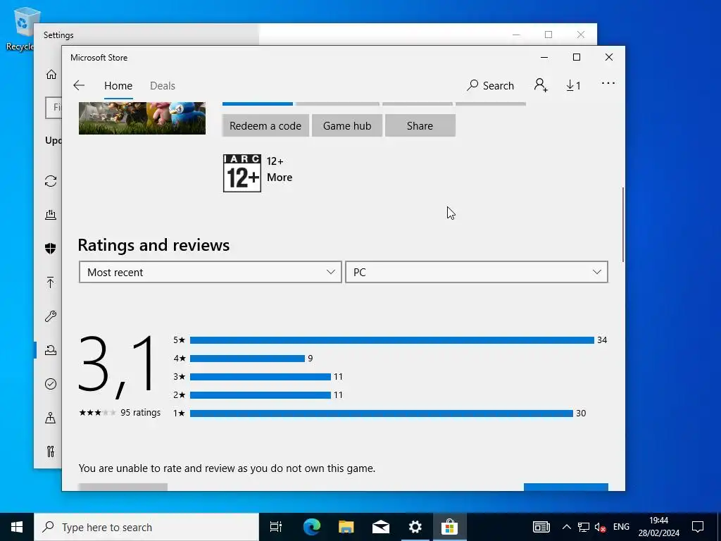
Task: Open News and interests taskbar icon
Action: point(541,527)
